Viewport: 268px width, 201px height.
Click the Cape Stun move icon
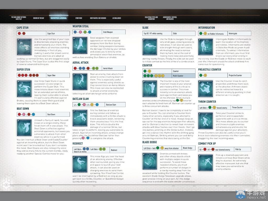pos(24,46)
